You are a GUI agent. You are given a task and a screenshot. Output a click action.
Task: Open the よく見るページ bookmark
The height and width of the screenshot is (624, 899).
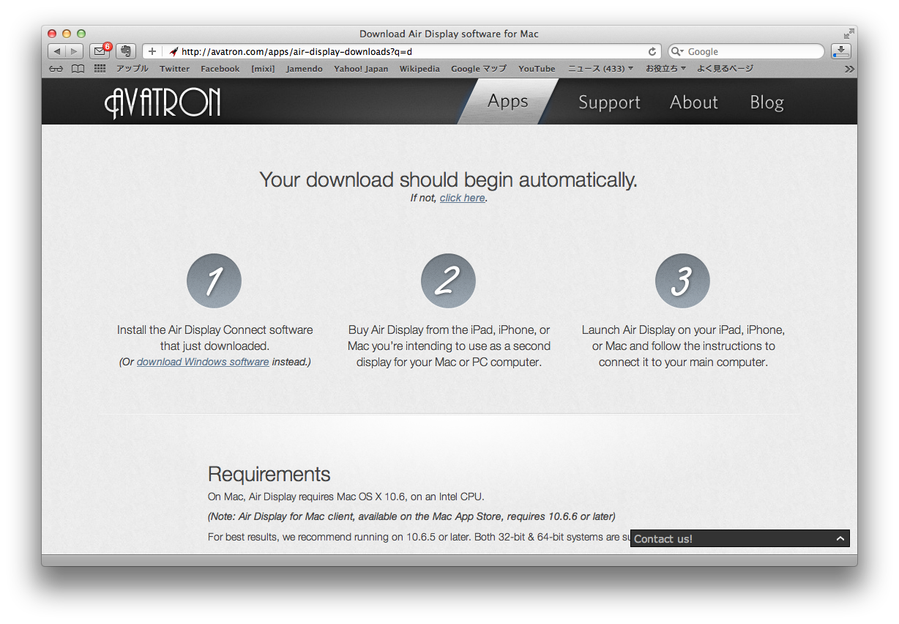point(725,69)
